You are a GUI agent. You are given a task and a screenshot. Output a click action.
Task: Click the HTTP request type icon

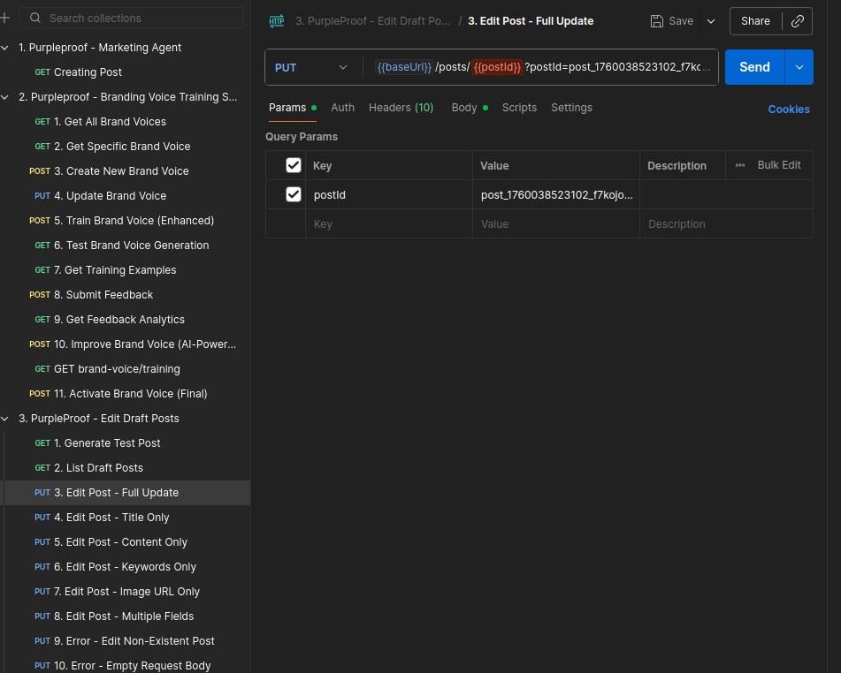[277, 21]
